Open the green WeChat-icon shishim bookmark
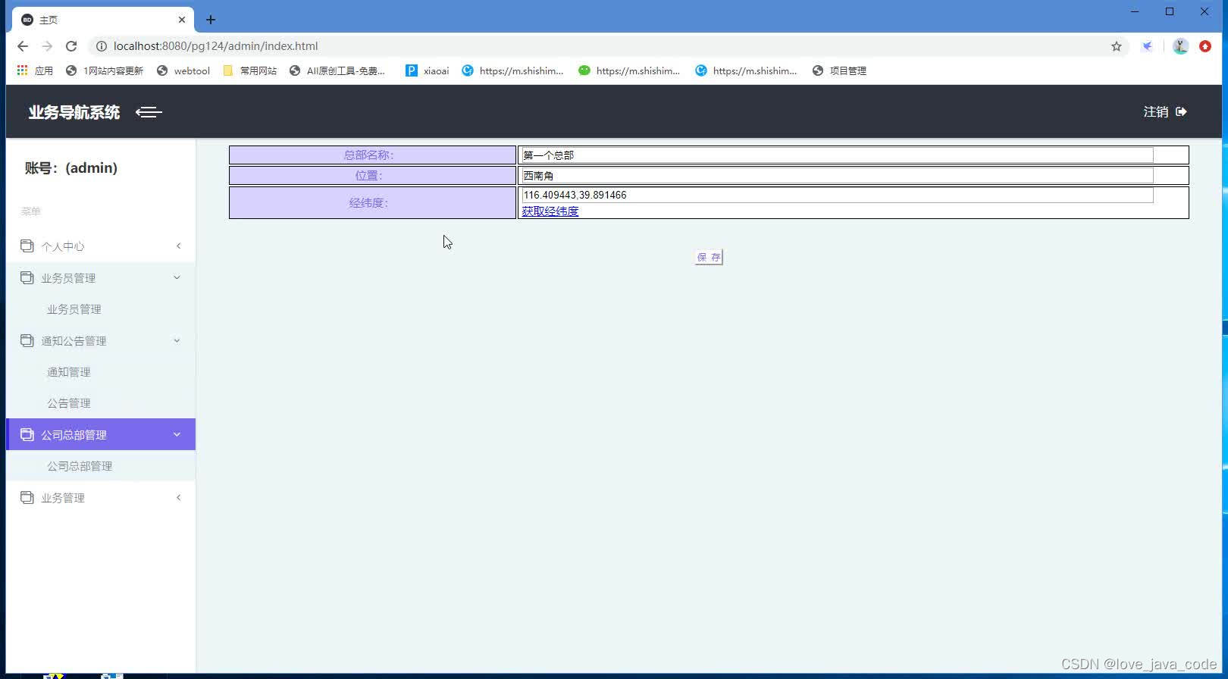 point(629,70)
